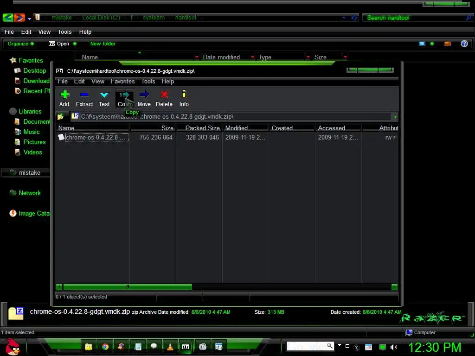
Task: Click the folder icon in taskbar
Action: tap(89, 347)
